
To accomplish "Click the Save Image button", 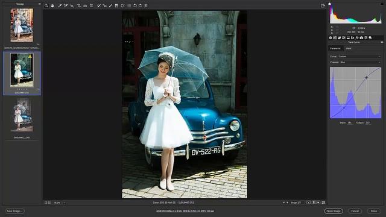I will (14, 211).
